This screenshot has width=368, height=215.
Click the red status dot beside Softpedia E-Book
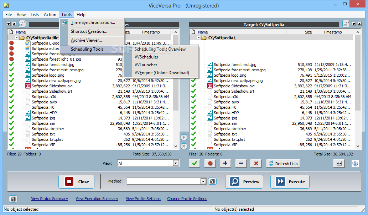click(x=11, y=43)
